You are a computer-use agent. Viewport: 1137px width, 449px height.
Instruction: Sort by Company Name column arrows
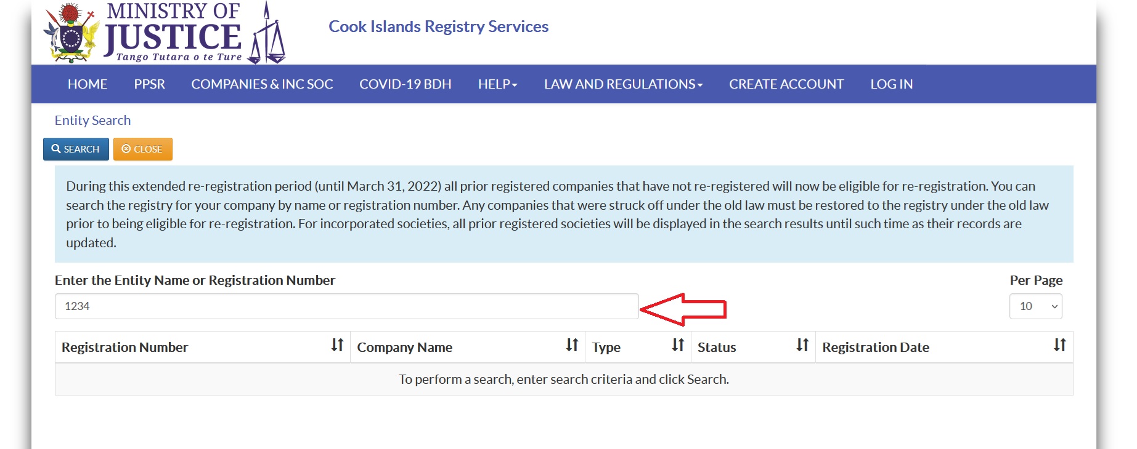572,346
